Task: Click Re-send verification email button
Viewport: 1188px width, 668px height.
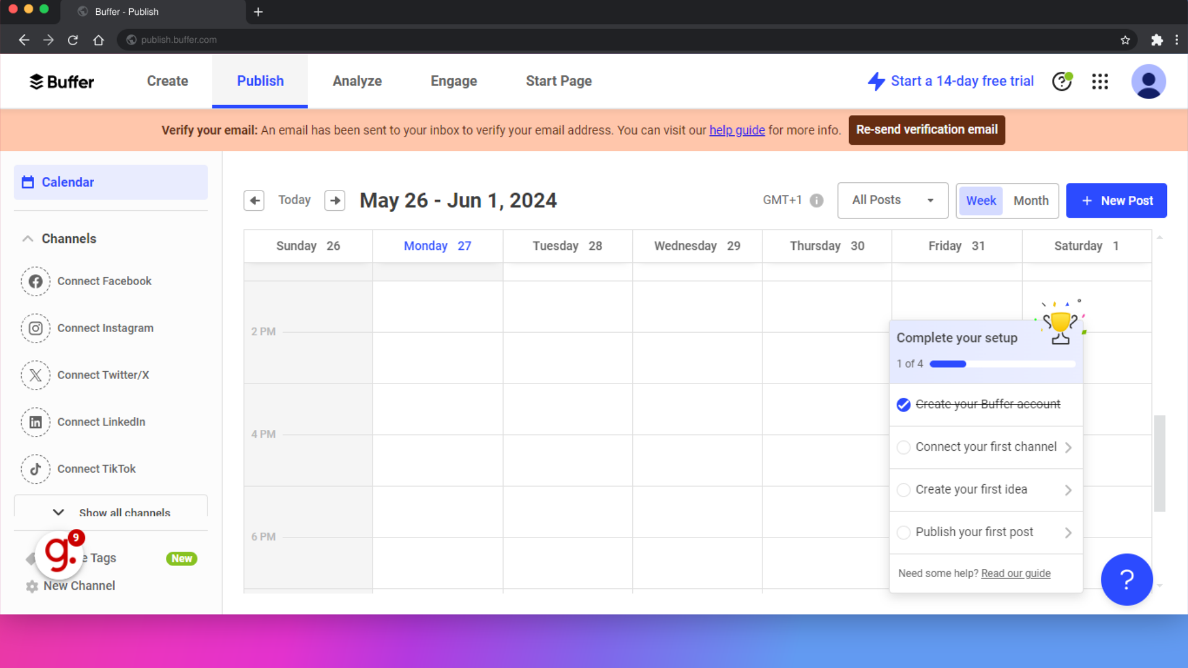Action: point(926,130)
